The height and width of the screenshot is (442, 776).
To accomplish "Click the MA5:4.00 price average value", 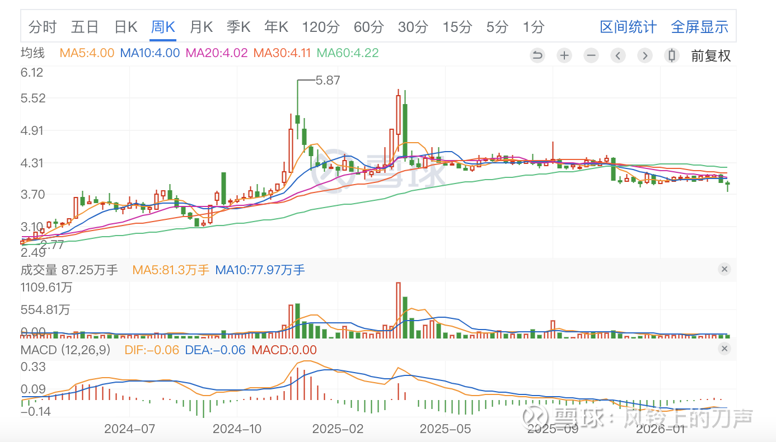I will tap(87, 53).
